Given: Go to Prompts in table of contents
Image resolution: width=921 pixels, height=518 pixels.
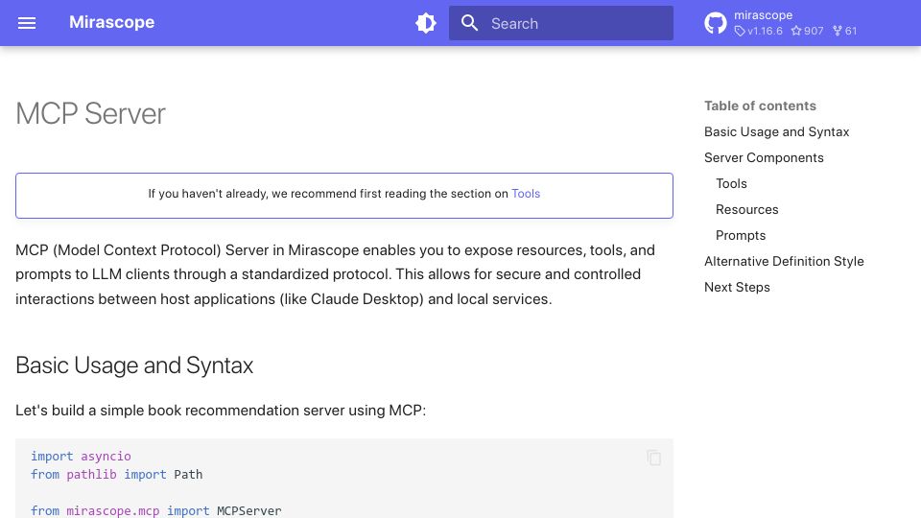Looking at the screenshot, I should (740, 235).
